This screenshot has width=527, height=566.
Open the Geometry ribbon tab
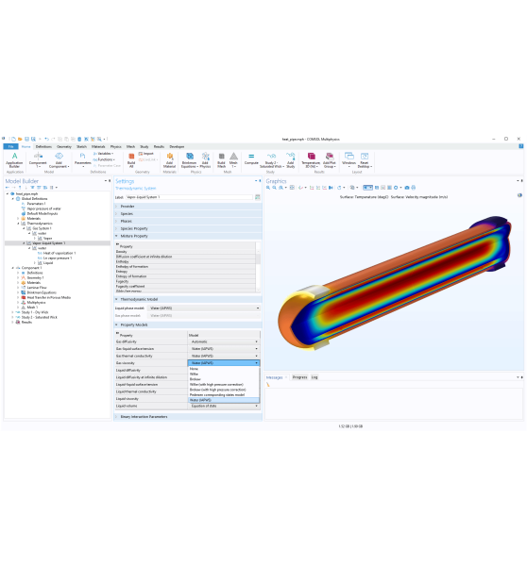(x=64, y=147)
